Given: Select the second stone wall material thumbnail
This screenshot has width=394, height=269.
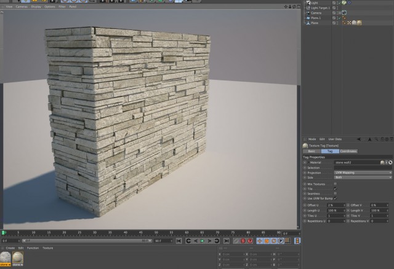Looking at the screenshot, I should [18, 257].
